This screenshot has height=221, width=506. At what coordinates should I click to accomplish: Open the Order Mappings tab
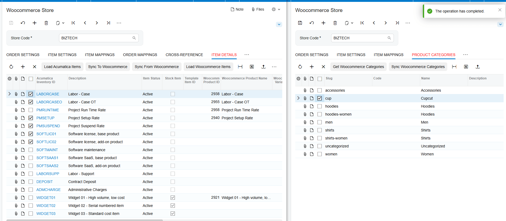point(140,55)
